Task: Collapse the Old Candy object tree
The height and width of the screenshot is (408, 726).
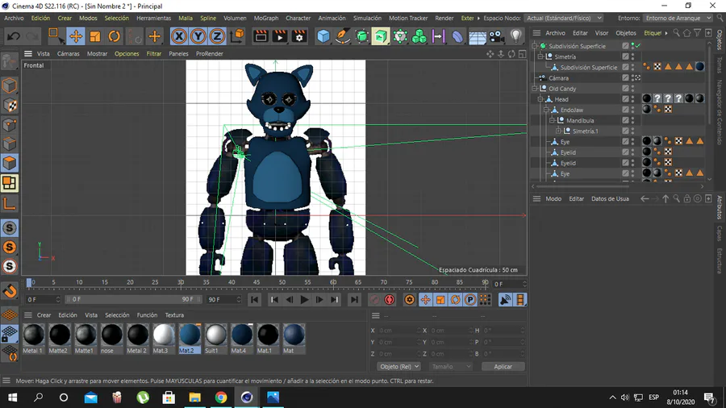Action: 535,89
